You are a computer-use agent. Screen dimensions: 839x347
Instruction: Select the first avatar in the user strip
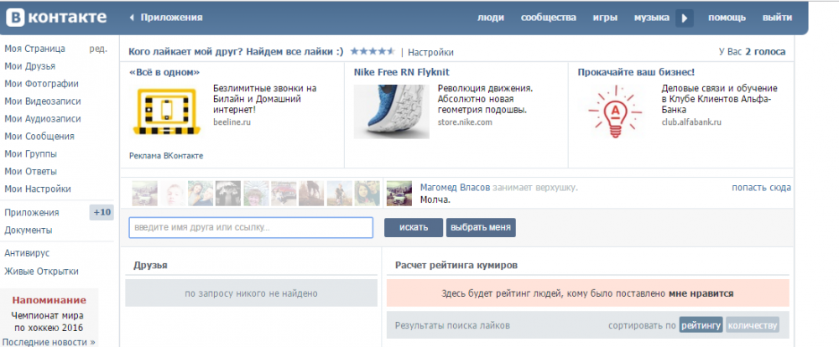[144, 194]
